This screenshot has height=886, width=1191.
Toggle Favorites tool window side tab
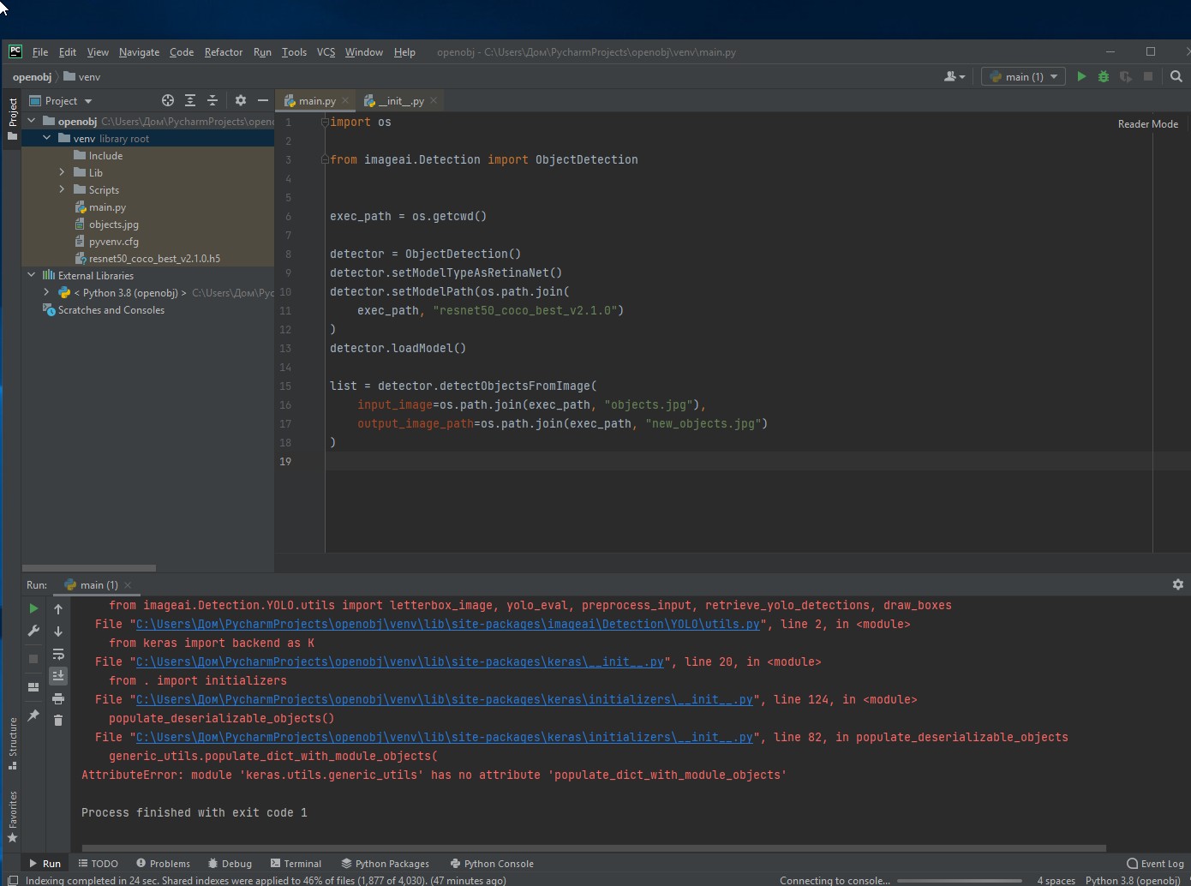pyautogui.click(x=12, y=817)
